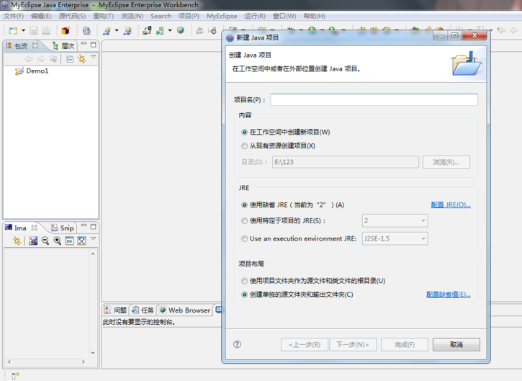Image resolution: width=522 pixels, height=381 pixels.
Task: Open the J2SE-1.5 execution environment dropdown
Action: pos(395,238)
